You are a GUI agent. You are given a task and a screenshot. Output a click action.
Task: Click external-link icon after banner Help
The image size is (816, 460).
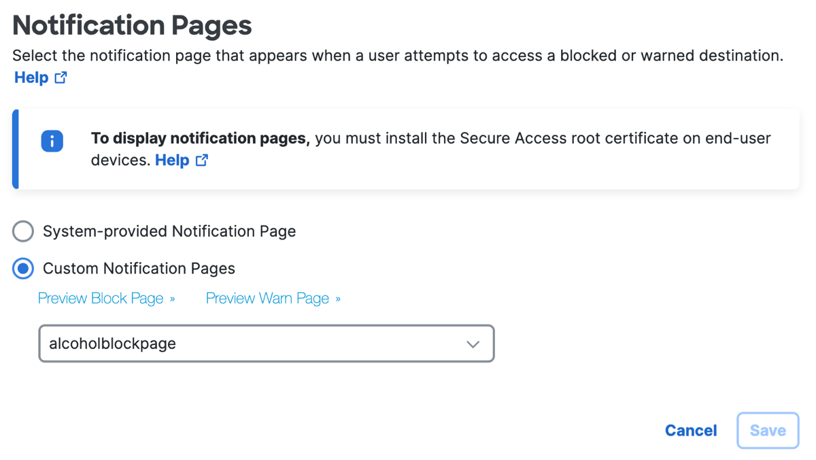coord(202,160)
